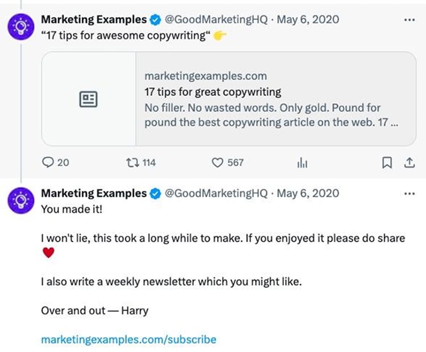The image size is (426, 352).
Task: Share the copywriting tips tweet
Action: click(408, 163)
